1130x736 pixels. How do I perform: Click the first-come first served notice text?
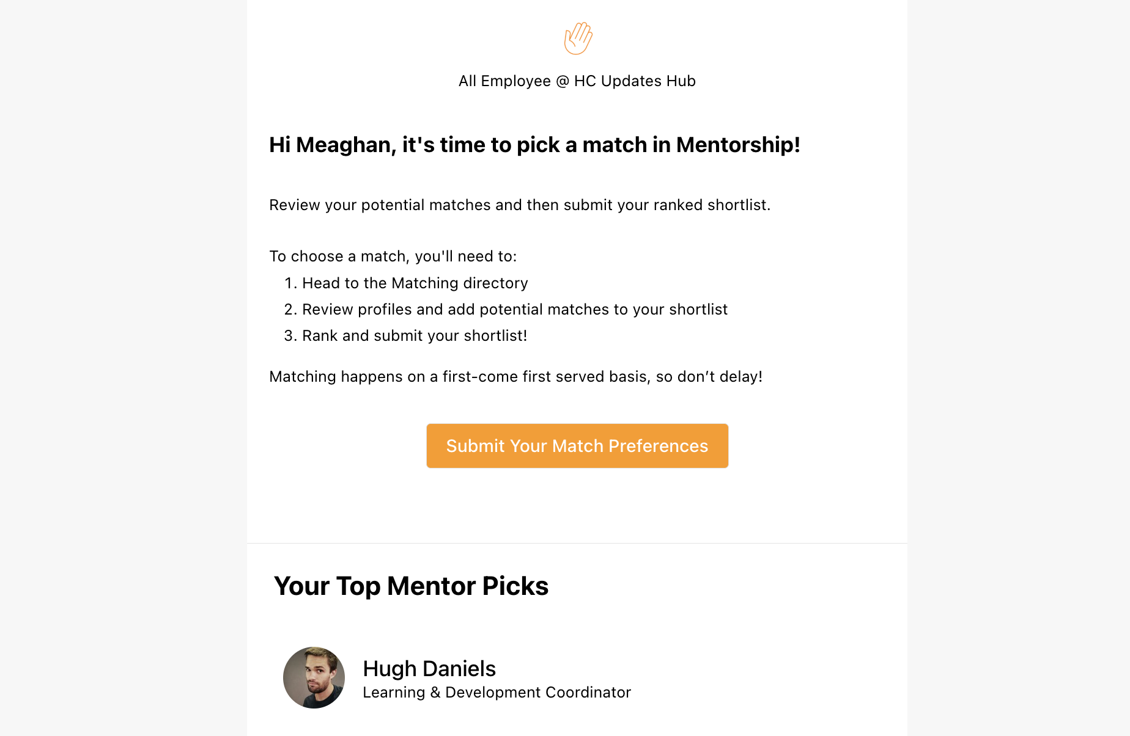point(515,377)
